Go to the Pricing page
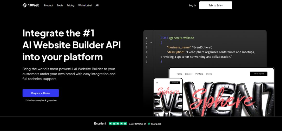This screenshot has height=131, width=282. 70,5
